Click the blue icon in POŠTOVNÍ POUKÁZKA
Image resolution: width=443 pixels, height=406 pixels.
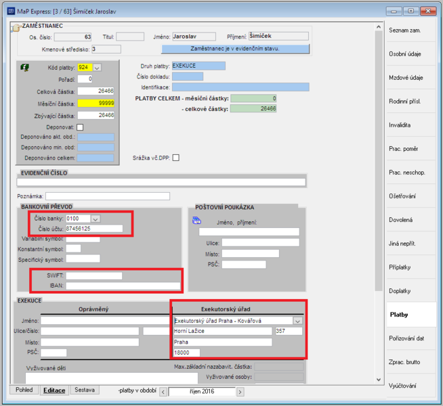coord(196,221)
